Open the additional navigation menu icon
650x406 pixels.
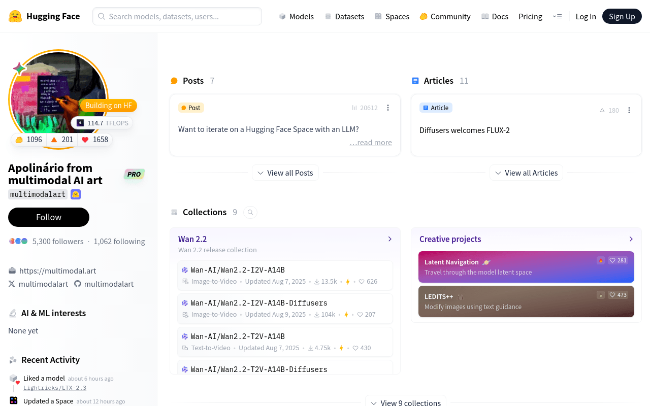pos(557,16)
